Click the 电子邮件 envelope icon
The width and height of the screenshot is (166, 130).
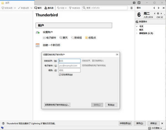click(x=44, y=38)
